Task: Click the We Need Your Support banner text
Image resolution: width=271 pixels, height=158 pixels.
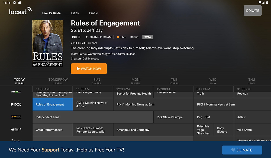Action: click(x=66, y=150)
